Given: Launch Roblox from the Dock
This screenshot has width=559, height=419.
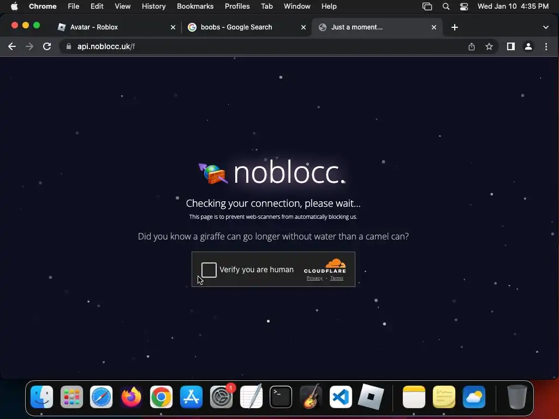Looking at the screenshot, I should pyautogui.click(x=371, y=397).
